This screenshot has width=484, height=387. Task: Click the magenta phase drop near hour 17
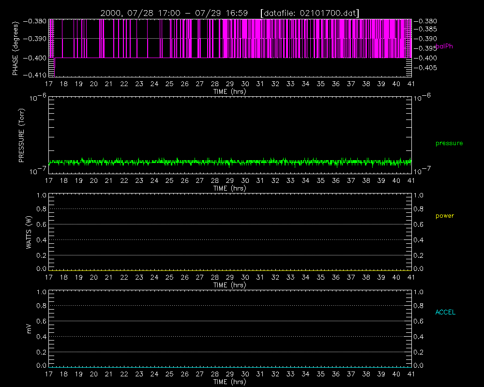tap(54, 67)
